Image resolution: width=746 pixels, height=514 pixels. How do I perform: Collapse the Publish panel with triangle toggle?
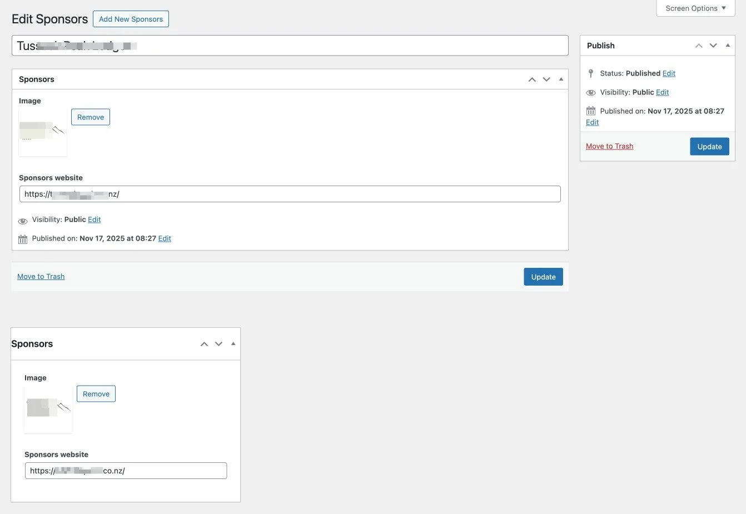click(728, 46)
